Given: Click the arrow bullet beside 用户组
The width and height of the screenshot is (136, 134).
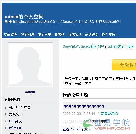Looking at the screenshot, I should point(6,107).
